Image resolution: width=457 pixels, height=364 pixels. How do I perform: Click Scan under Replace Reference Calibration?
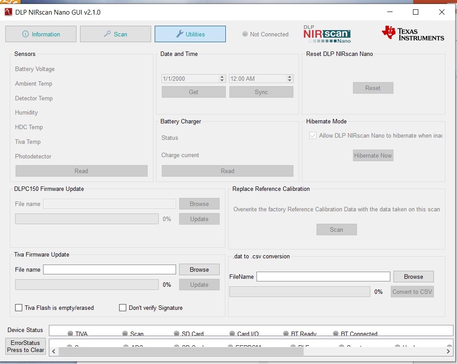337,229
